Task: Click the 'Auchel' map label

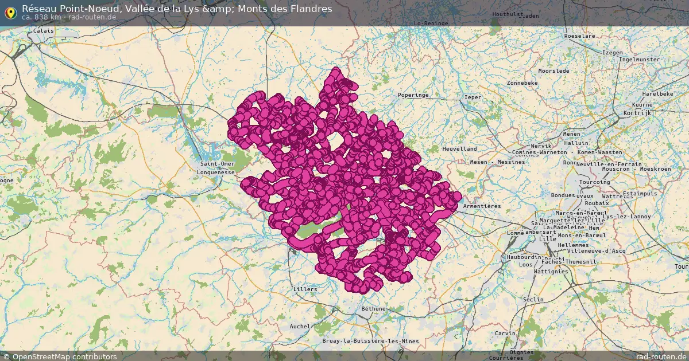Action: pyautogui.click(x=299, y=327)
